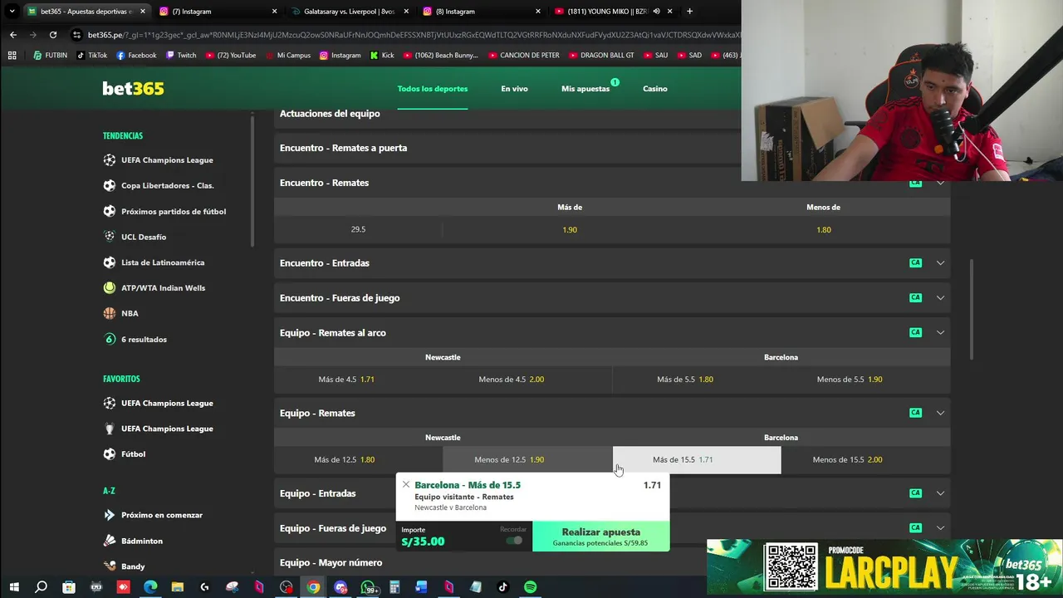Select Menos de 29.5 odds 1.80

[x=823, y=230]
